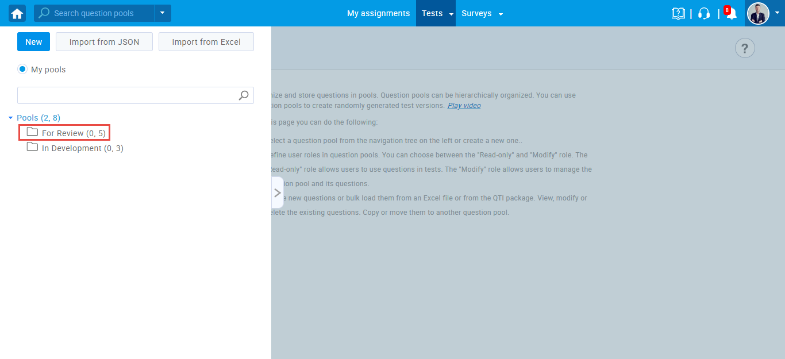785x359 pixels.
Task: Open the search type dropdown arrow
Action: [163, 13]
